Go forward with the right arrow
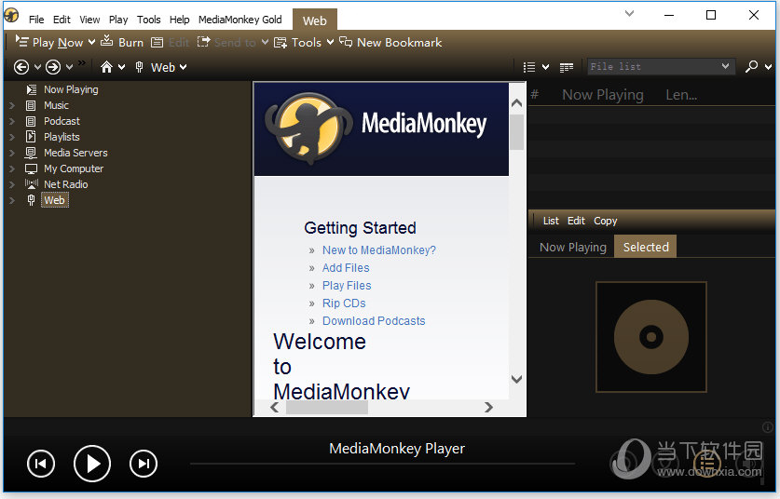 (53, 67)
